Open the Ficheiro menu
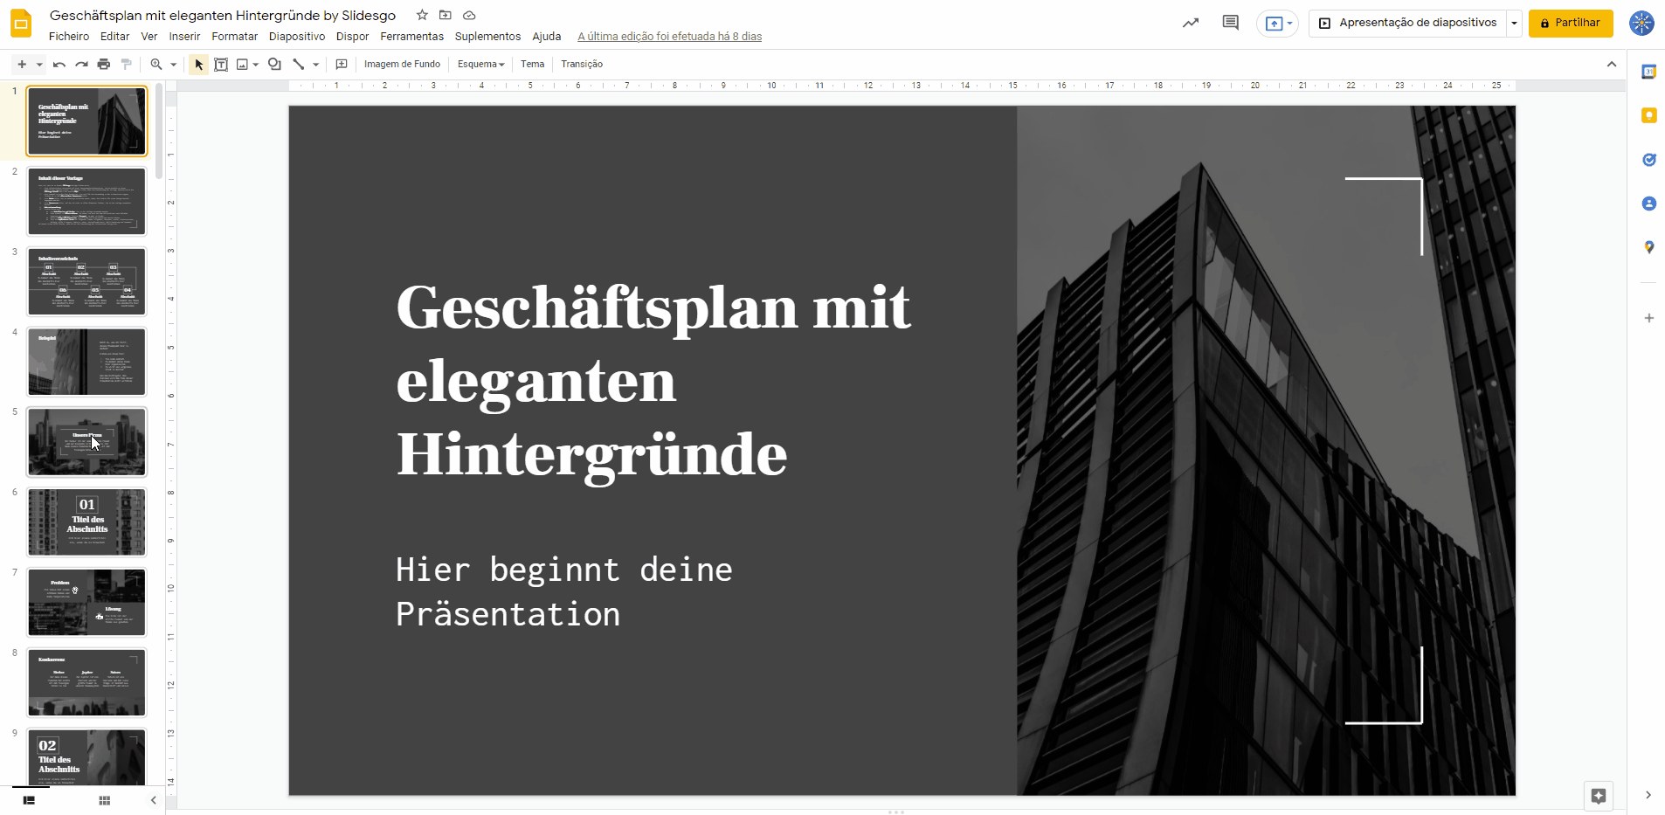 click(x=69, y=37)
